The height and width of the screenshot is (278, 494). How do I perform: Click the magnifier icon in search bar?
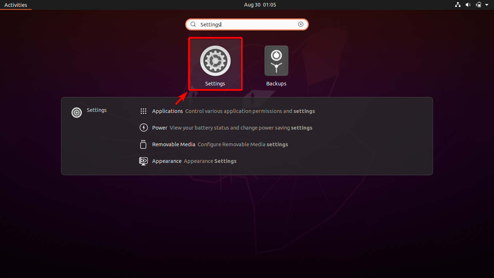(193, 24)
